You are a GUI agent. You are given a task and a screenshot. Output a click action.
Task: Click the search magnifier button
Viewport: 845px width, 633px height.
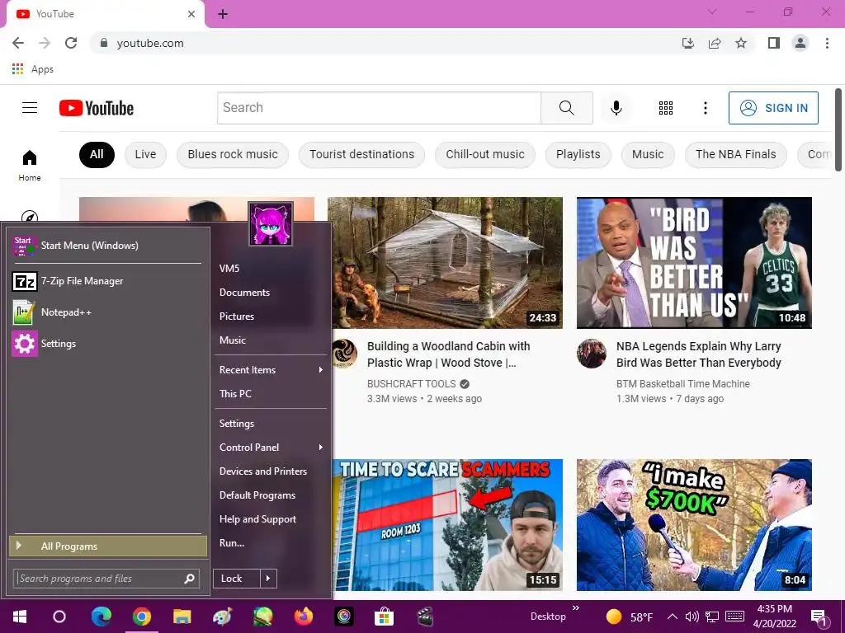tap(566, 108)
